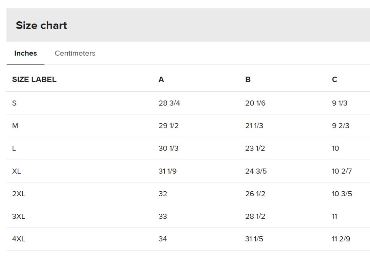Click the 28 3/4 measurement cell

tap(169, 103)
